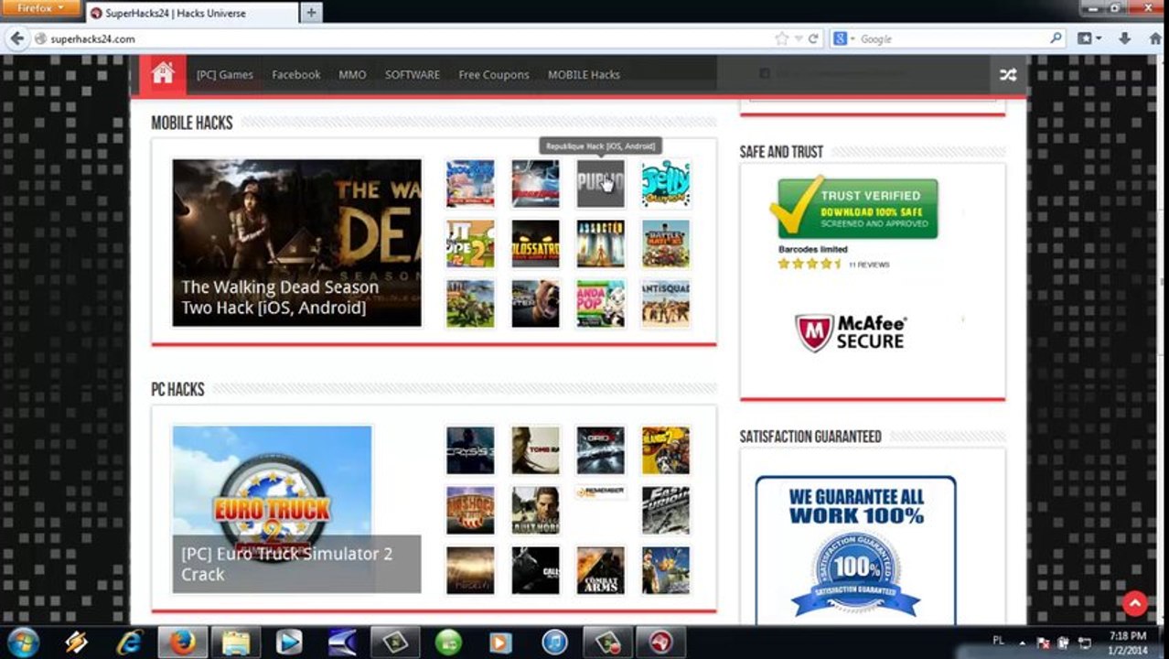Open the Windows Start orb
This screenshot has width=1169, height=659.
[23, 642]
